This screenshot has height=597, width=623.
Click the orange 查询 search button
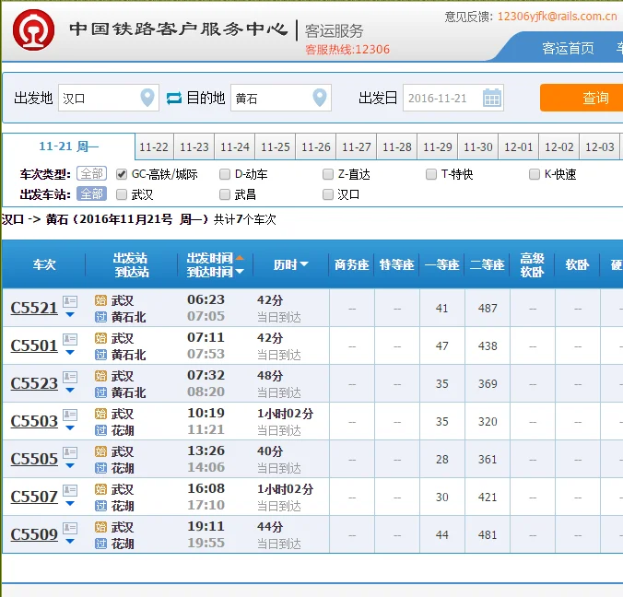(582, 98)
